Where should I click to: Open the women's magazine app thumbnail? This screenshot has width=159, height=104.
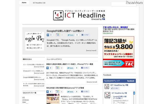pos(53,99)
